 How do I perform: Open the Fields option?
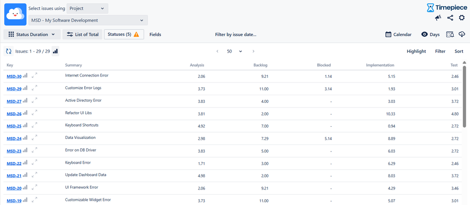pos(155,34)
